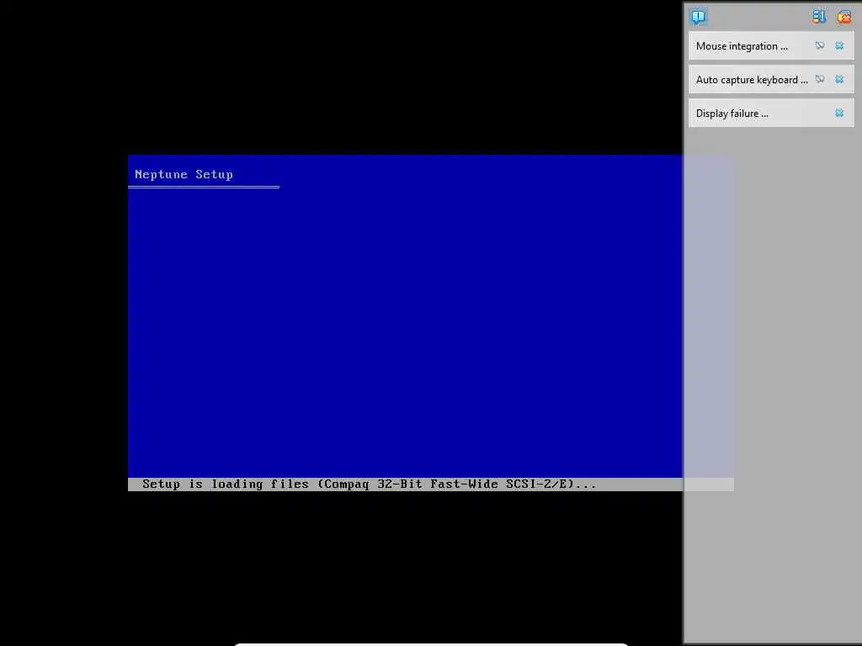
Task: Expand the Auto capture keyboard message
Action: (752, 80)
